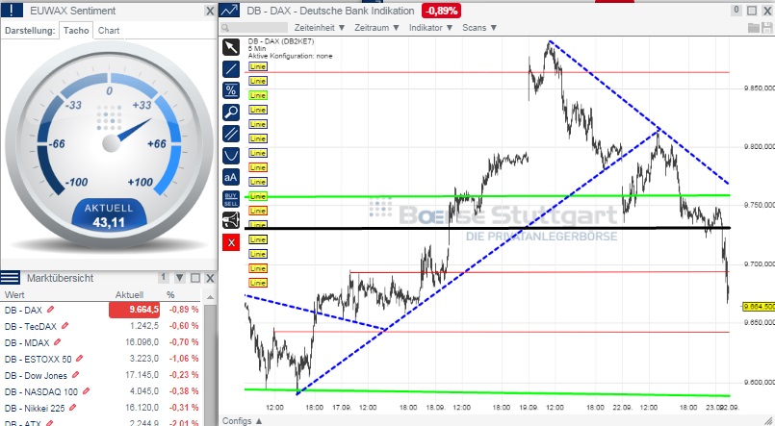The image size is (775, 426).
Task: Click the AKTUELL 43,11 sentiment readout
Action: [x=109, y=215]
